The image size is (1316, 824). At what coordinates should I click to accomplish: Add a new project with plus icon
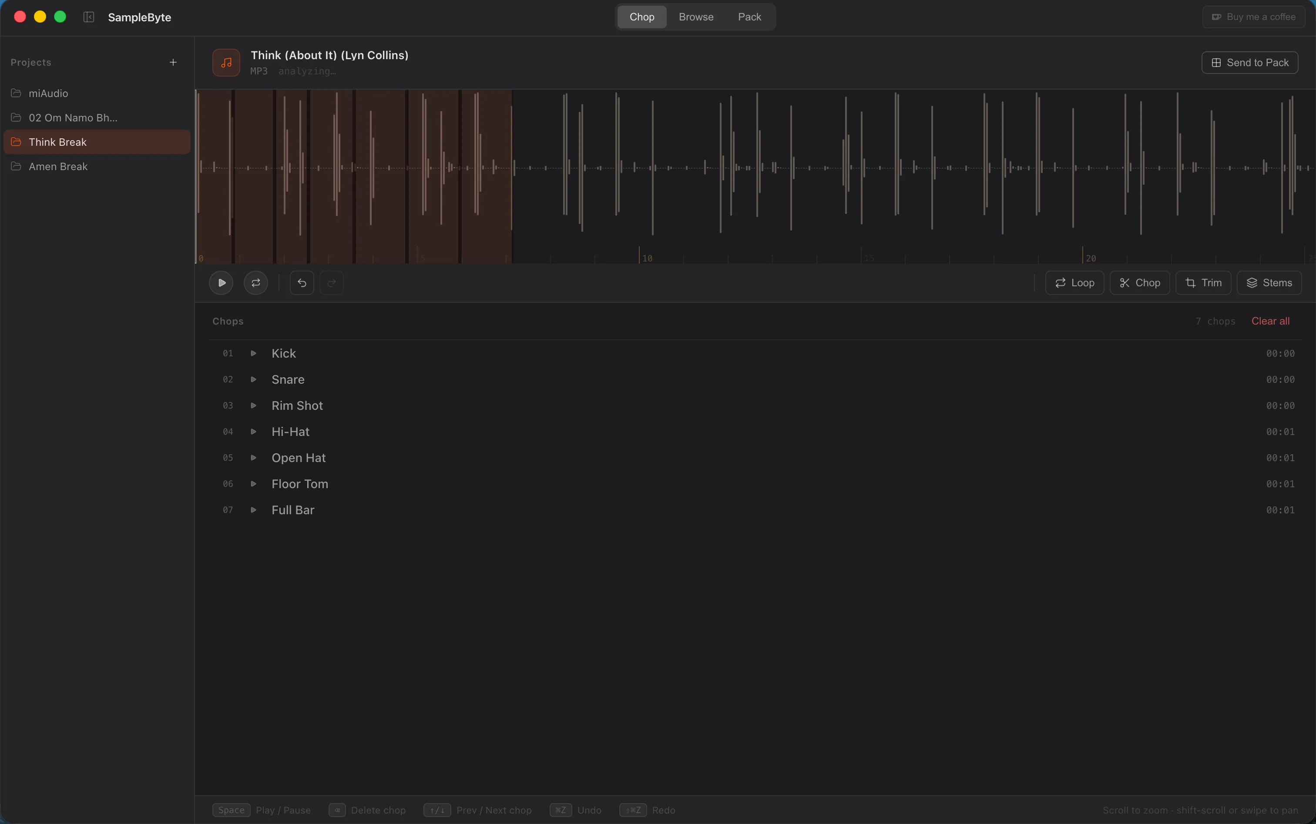(173, 62)
